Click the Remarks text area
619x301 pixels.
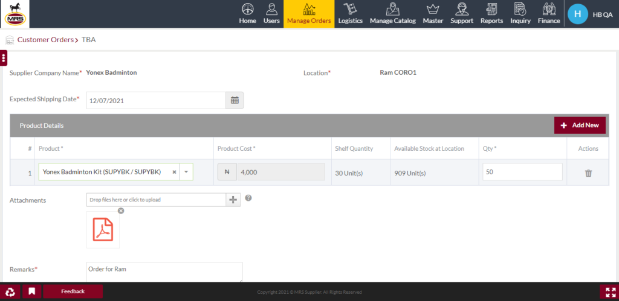(x=164, y=272)
